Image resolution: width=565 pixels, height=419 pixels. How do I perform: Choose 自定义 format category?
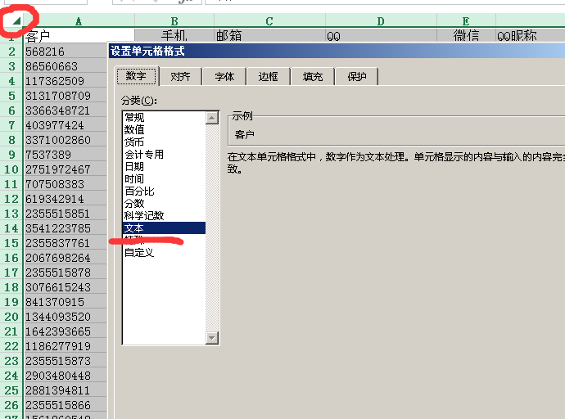pyautogui.click(x=138, y=253)
